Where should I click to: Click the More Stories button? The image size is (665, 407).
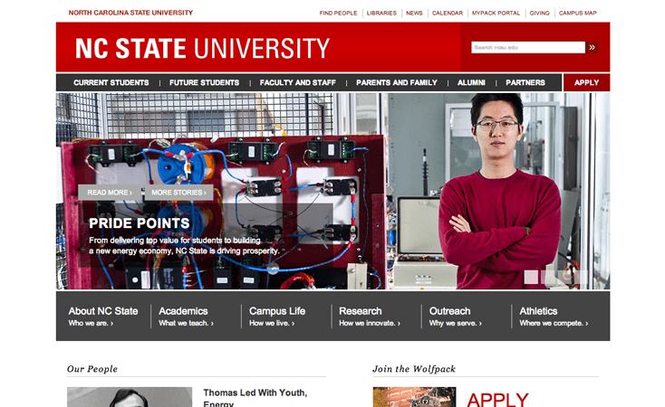pyautogui.click(x=178, y=193)
